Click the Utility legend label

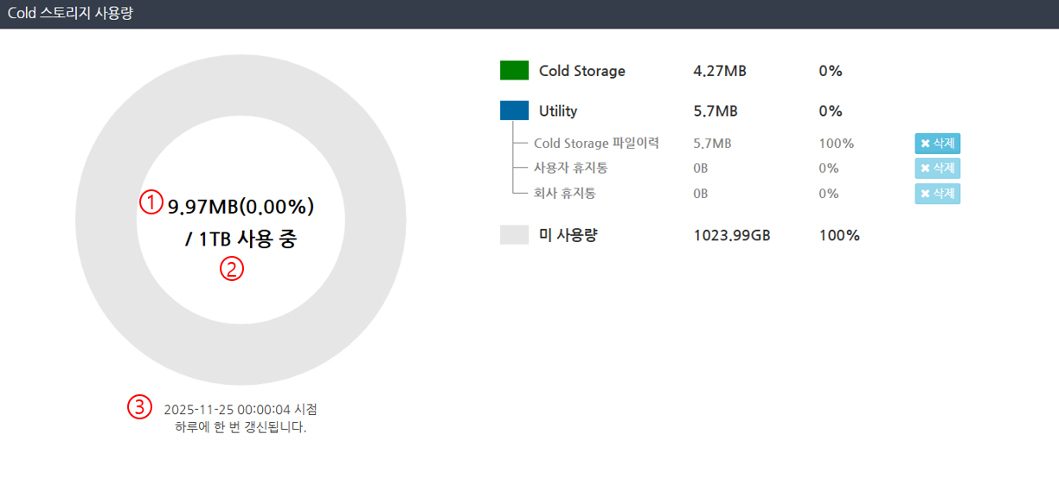click(x=558, y=111)
